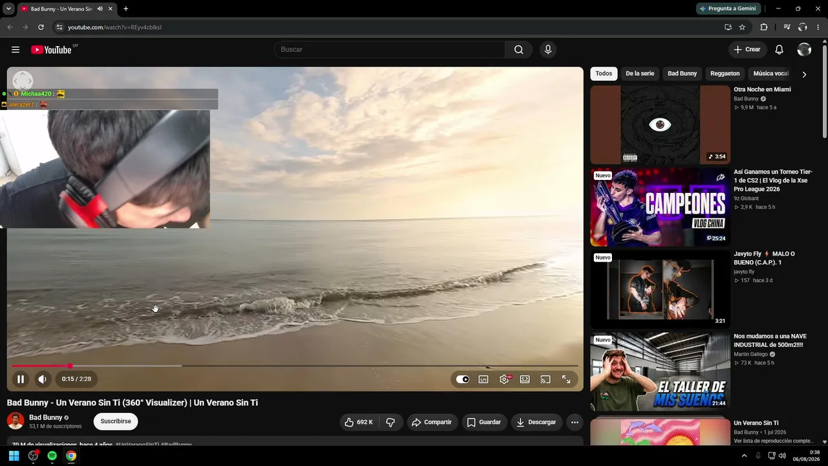Open Chrome media controls
Viewport: 828px width, 466px height.
787,27
